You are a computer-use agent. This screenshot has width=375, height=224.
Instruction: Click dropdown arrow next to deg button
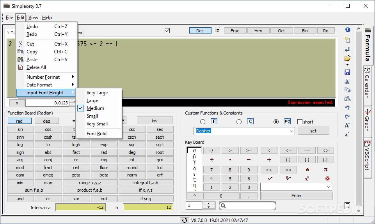pyautogui.click(x=74, y=121)
